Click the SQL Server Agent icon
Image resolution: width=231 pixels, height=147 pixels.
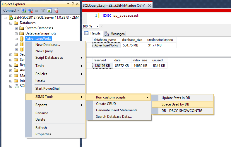(x=16, y=86)
